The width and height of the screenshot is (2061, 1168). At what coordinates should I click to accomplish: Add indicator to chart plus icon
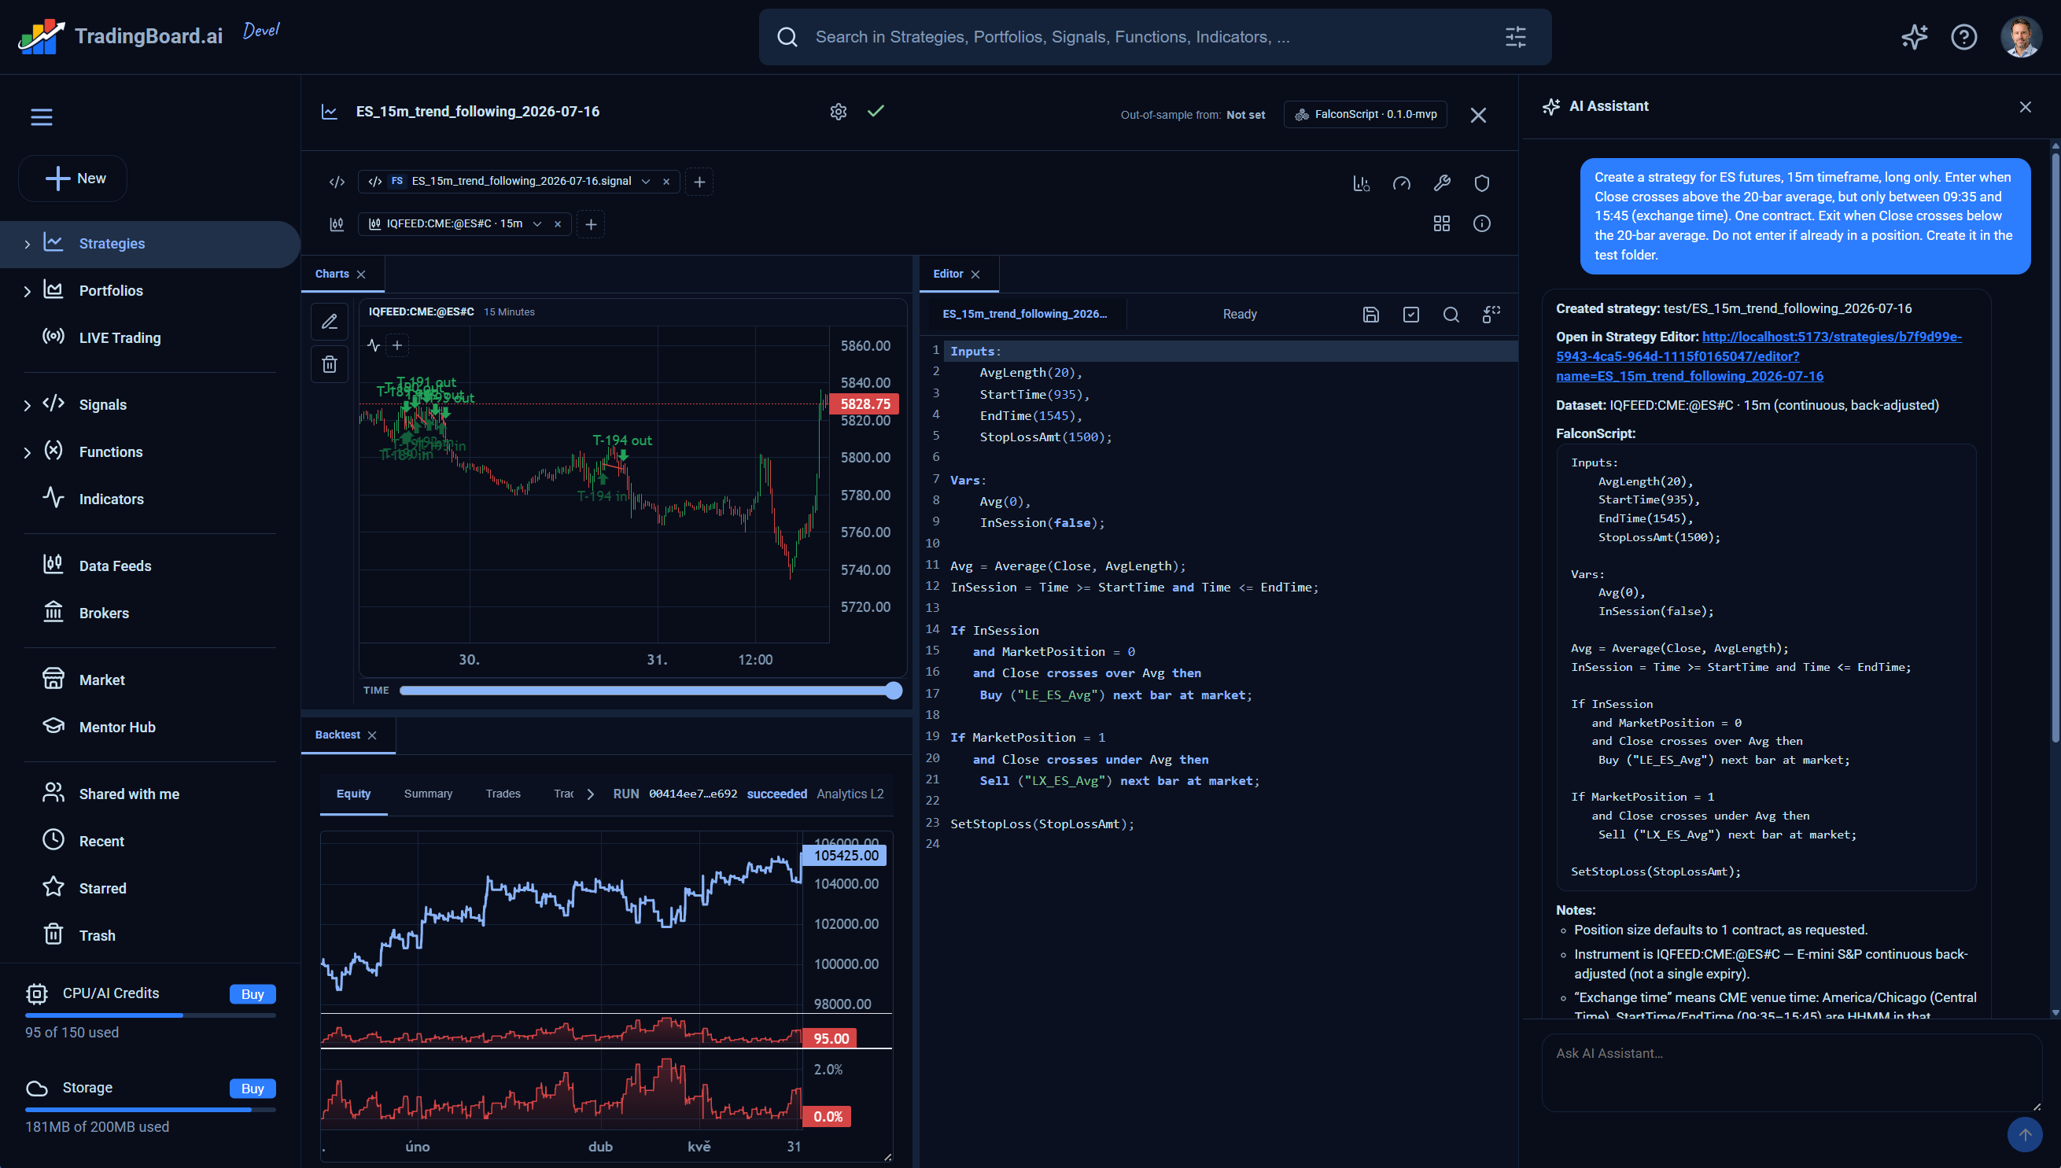tap(397, 346)
